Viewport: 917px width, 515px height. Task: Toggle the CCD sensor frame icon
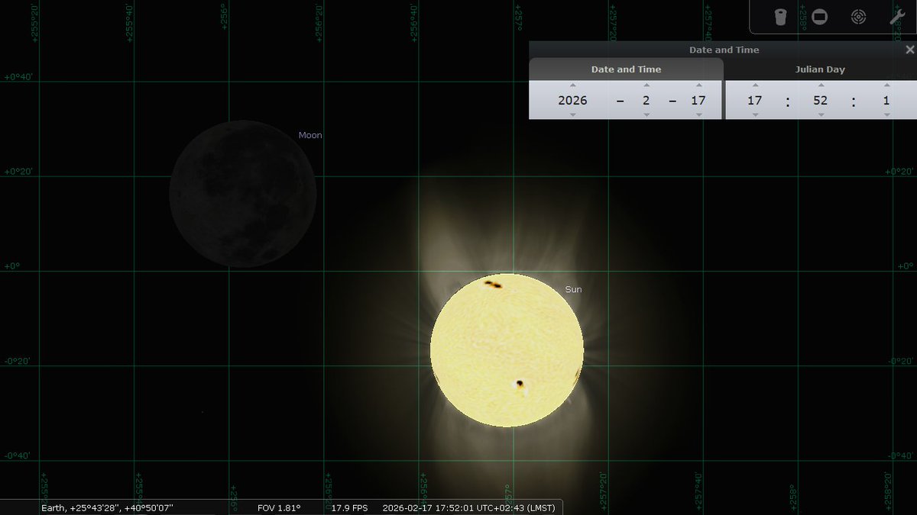819,17
